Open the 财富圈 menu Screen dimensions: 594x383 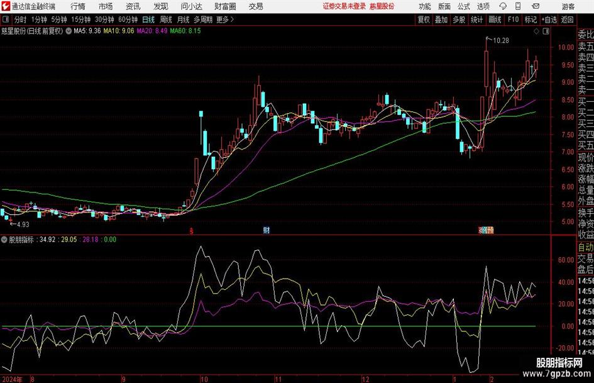[x=225, y=6]
